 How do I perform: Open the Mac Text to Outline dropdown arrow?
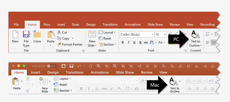click(x=180, y=81)
